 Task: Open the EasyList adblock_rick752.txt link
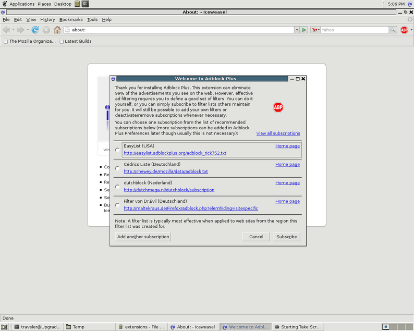175,153
